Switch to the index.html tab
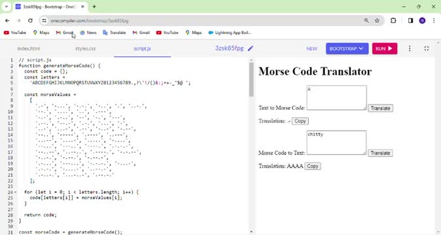The height and width of the screenshot is (235, 441). pos(29,48)
